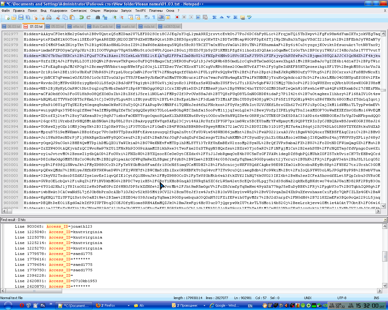Screen dimensions: 388x310
Task: Switch to the 05.03.txt tab
Action: (x=55, y=27)
